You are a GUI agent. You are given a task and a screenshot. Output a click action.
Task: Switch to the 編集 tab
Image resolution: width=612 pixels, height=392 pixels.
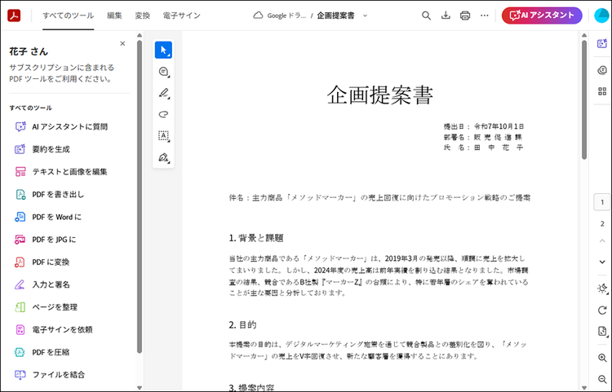click(x=114, y=15)
